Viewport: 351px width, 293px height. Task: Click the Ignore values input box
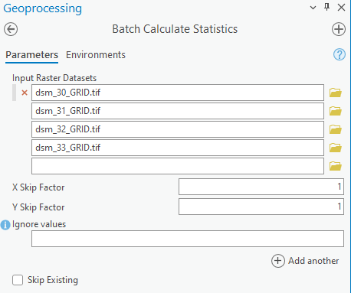coord(188,239)
